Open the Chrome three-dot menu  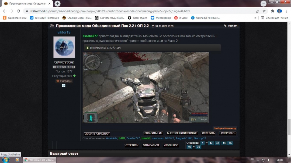(286, 11)
